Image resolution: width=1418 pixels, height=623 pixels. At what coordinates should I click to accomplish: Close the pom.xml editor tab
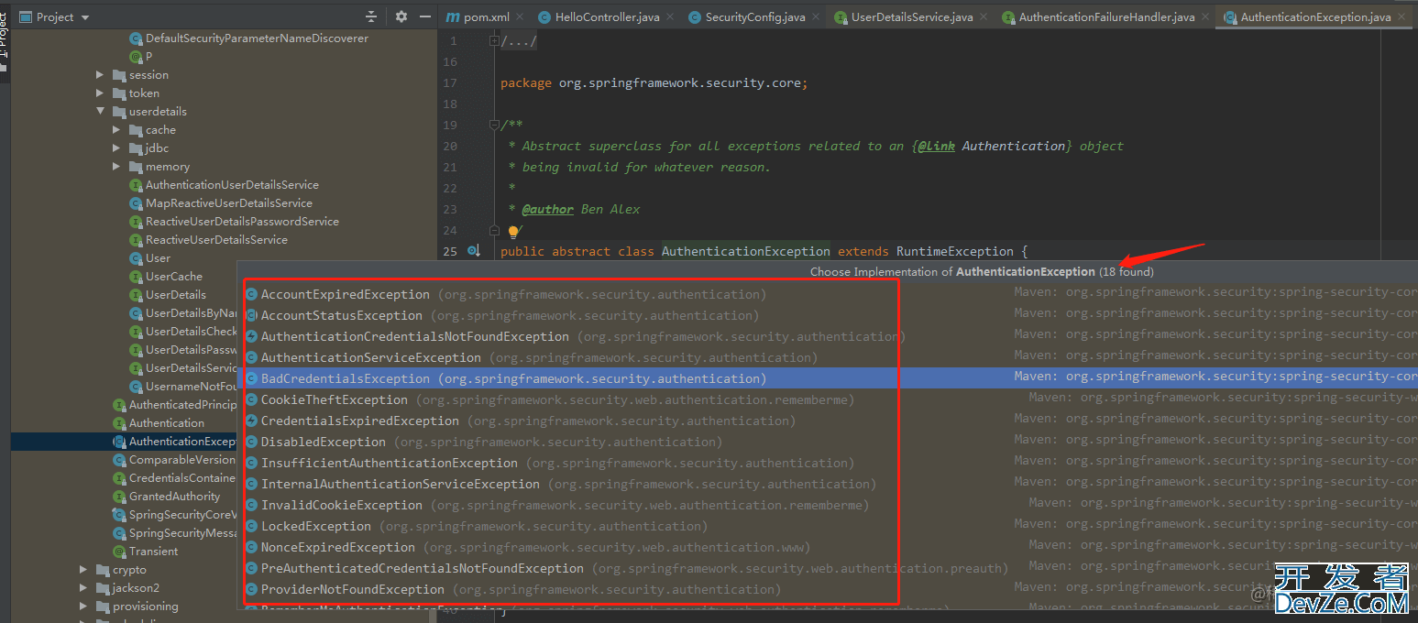coord(520,17)
